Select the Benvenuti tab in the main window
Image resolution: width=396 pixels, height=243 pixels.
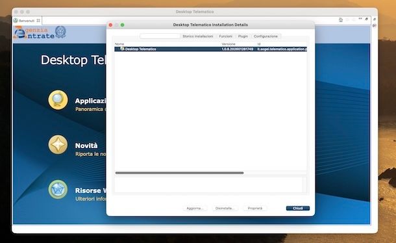(x=27, y=21)
